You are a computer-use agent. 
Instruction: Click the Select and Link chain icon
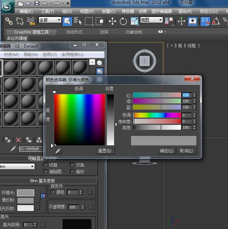click(8, 21)
